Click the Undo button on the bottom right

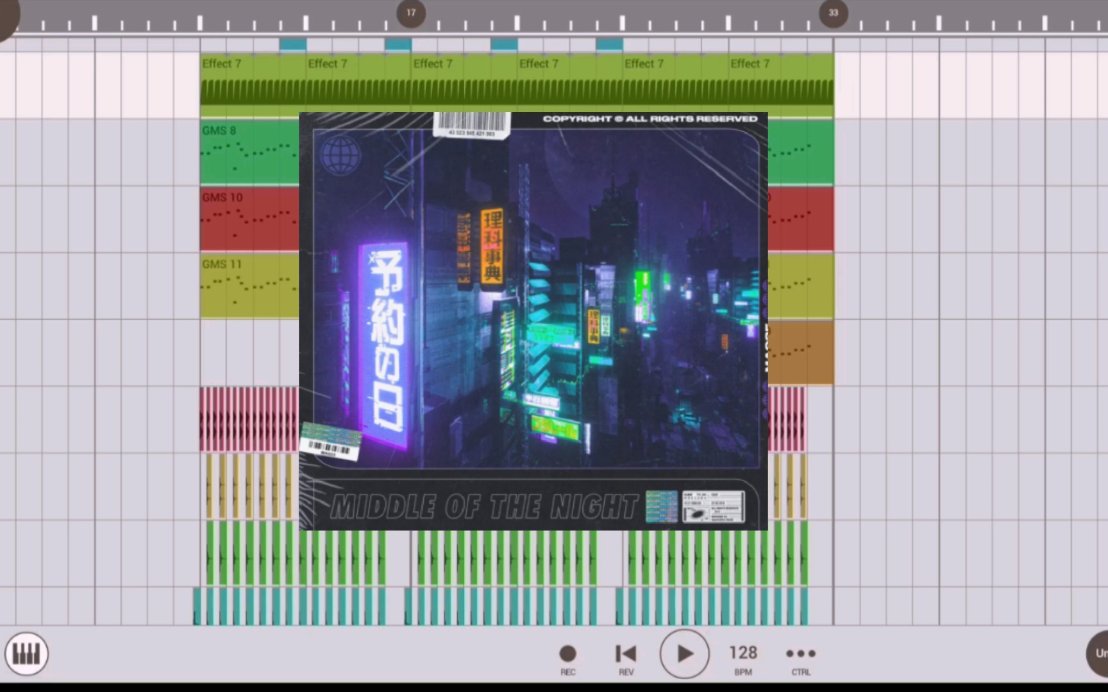[1098, 654]
